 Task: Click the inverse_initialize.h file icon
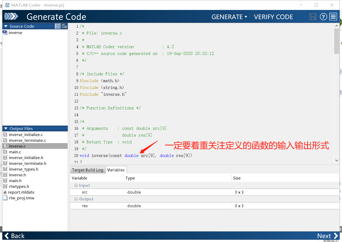pyautogui.click(x=5, y=157)
